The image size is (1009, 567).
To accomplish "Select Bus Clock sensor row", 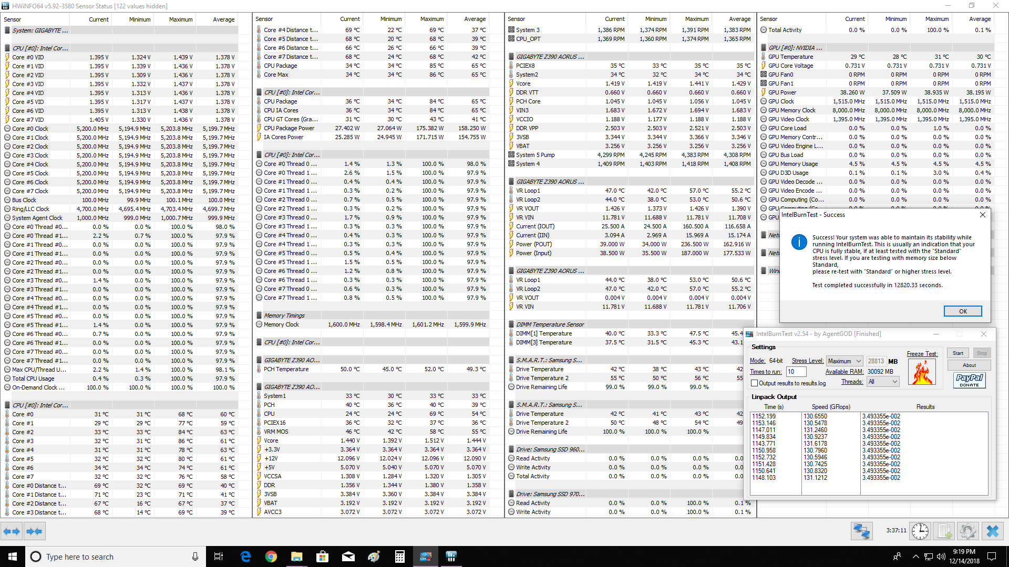I will pos(120,200).
